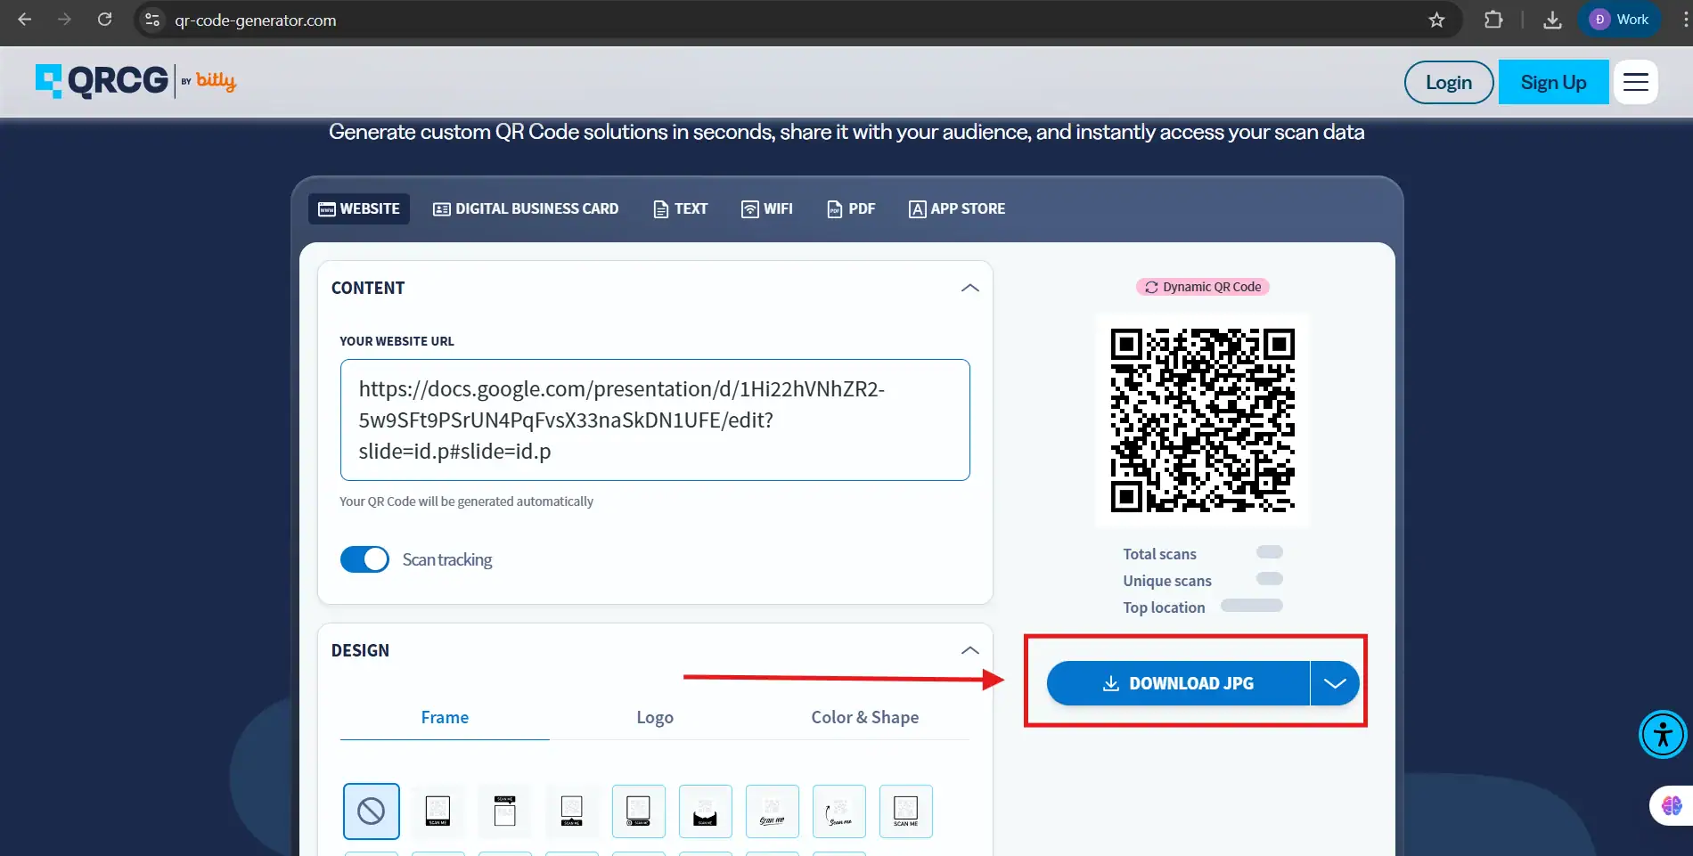Image resolution: width=1693 pixels, height=856 pixels.
Task: Switch to Color & Shape tab
Action: pos(865,718)
